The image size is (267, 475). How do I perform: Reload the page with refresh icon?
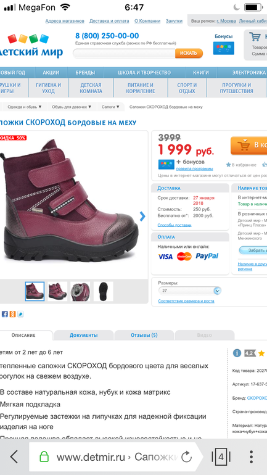tap(186, 456)
